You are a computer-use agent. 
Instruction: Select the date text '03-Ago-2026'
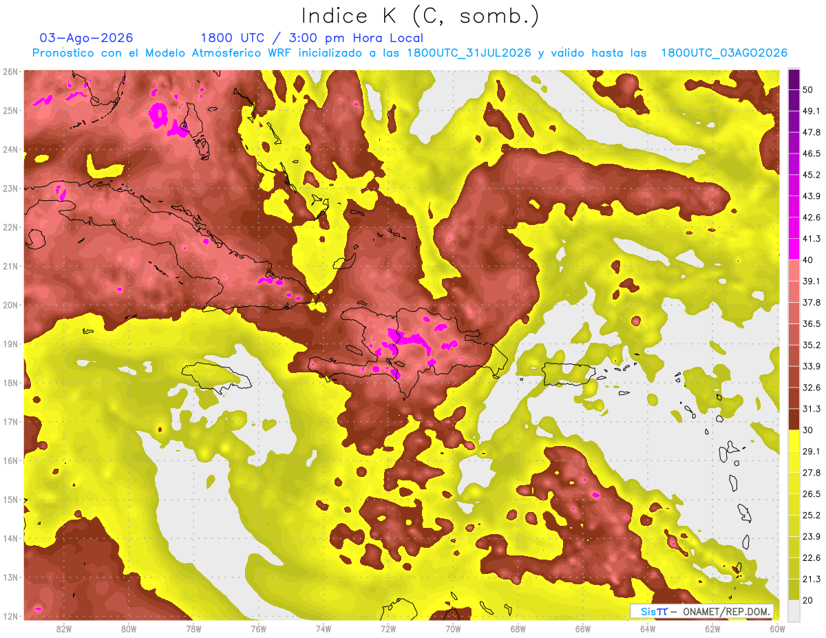[x=87, y=38]
